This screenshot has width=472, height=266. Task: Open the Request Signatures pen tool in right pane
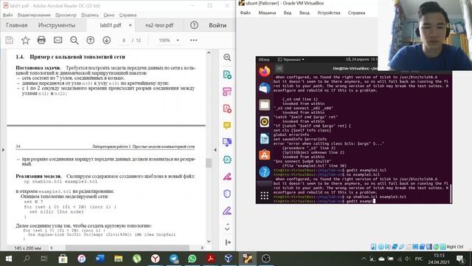[x=227, y=211]
